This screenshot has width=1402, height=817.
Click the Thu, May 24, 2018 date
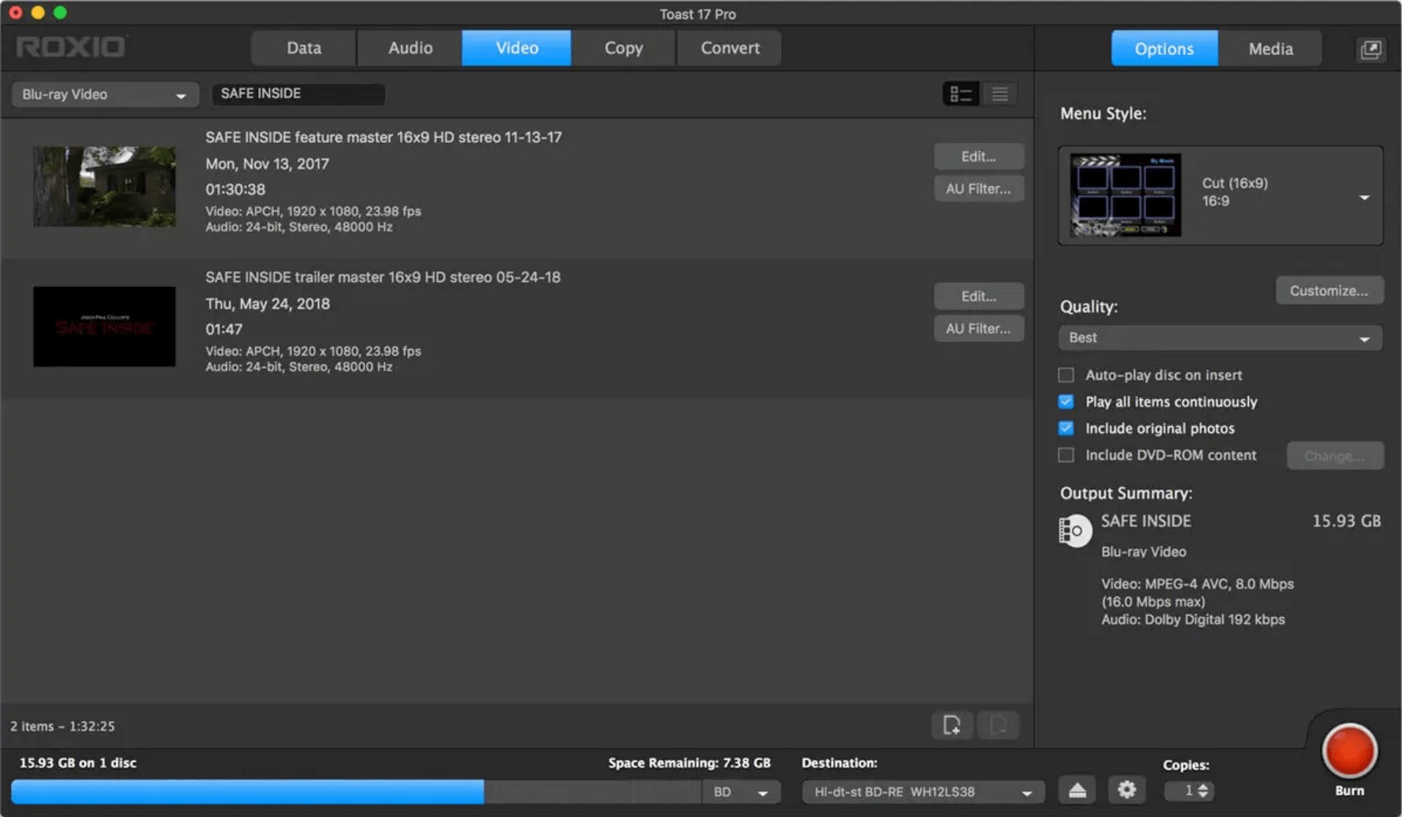pos(268,304)
